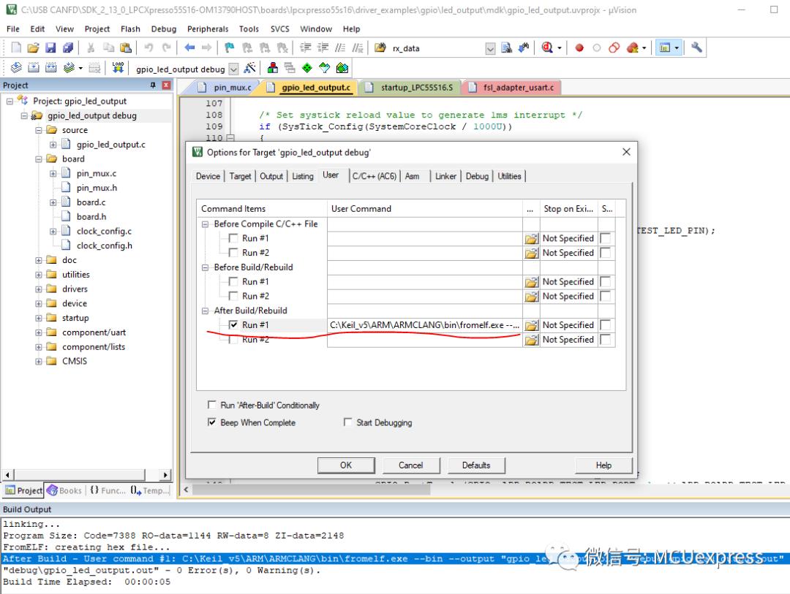790x594 pixels.
Task: Open Options for Target magic wand icon
Action: [250, 68]
